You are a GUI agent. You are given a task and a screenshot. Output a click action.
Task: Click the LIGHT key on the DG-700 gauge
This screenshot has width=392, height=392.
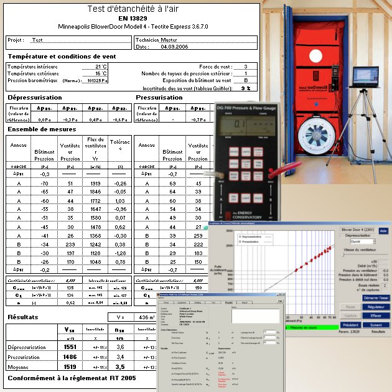click(x=246, y=198)
